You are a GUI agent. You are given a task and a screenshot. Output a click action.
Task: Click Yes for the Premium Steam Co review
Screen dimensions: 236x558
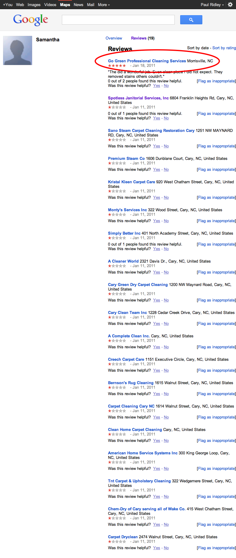tap(157, 170)
